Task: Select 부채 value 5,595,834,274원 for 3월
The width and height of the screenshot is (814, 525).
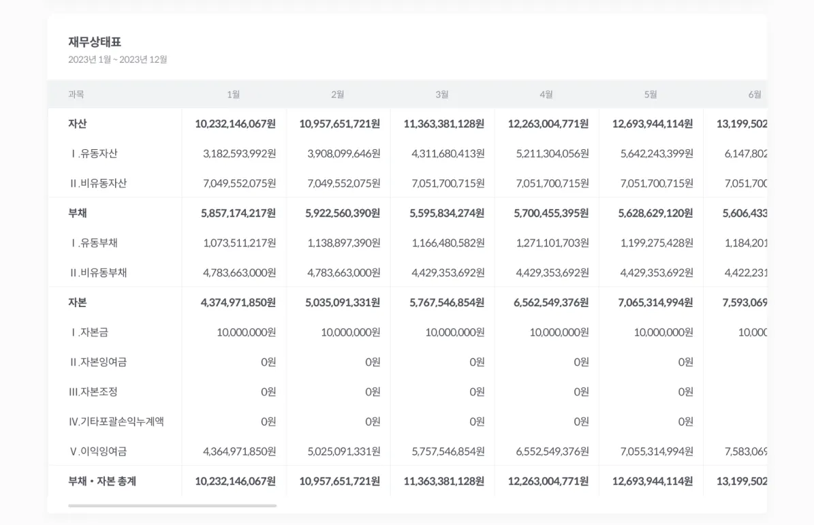Action: 447,213
